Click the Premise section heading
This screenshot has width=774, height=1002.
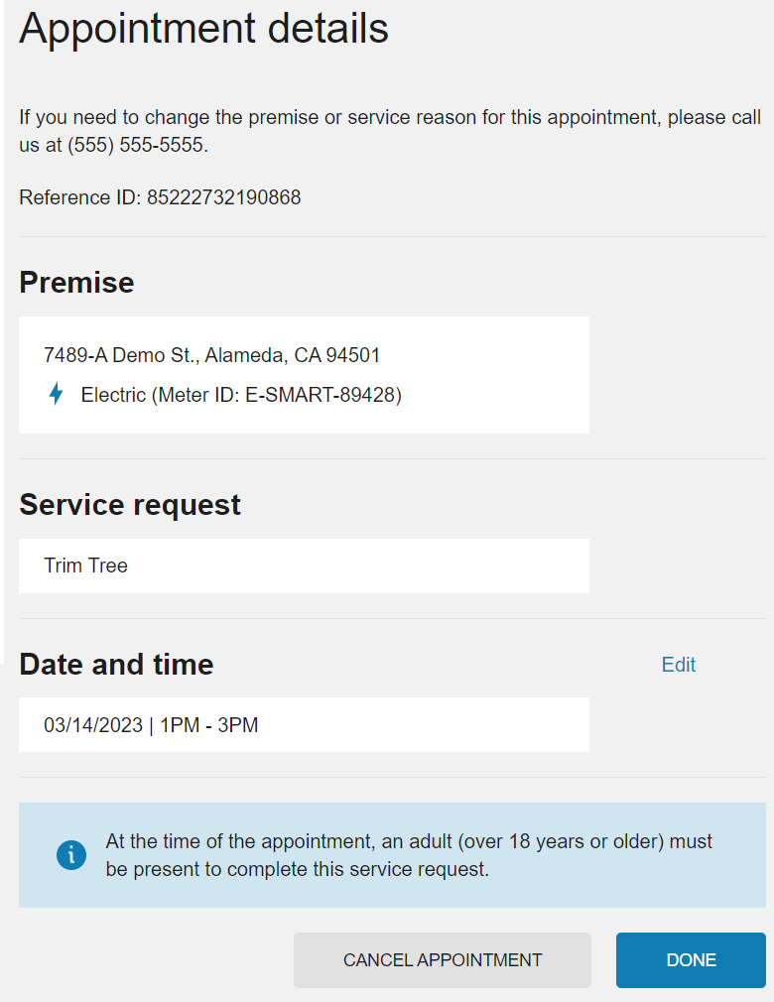[76, 283]
